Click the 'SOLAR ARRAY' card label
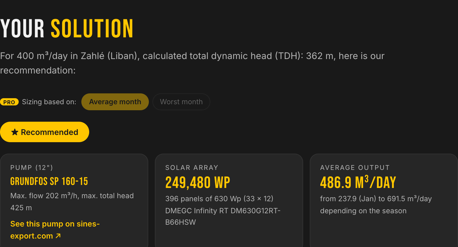Image resolution: width=458 pixels, height=247 pixels. click(x=192, y=167)
